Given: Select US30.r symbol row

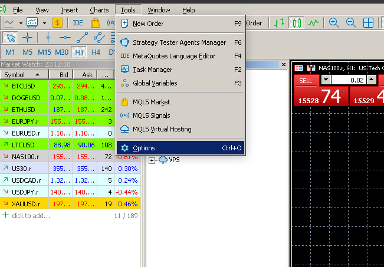Looking at the screenshot, I should [70, 169].
